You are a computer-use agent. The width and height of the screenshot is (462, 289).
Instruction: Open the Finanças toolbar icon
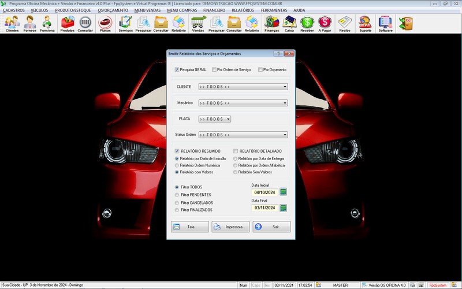click(x=271, y=23)
